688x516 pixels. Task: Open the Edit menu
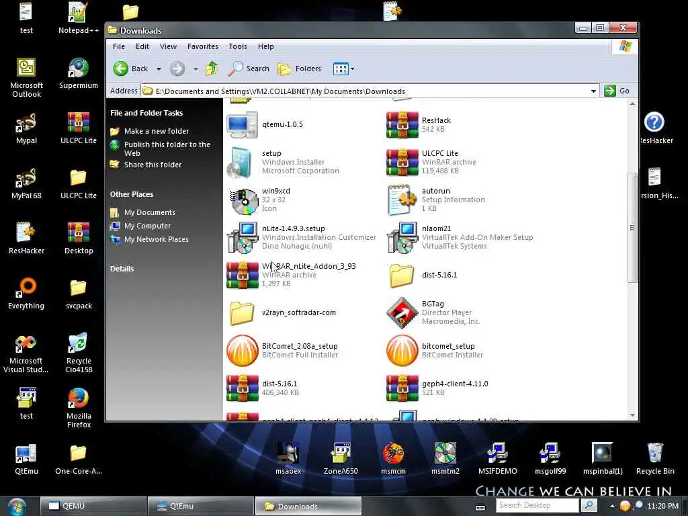click(142, 46)
